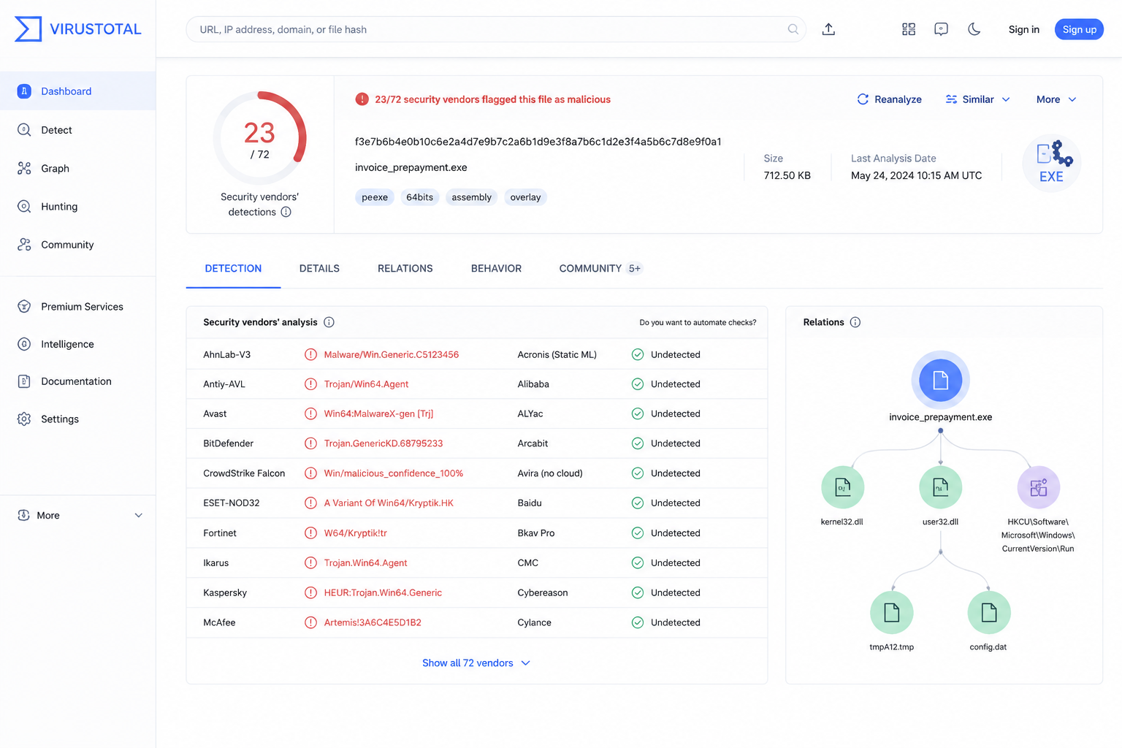The image size is (1122, 748).
Task: Switch to the DETAILS tab
Action: pyautogui.click(x=319, y=269)
